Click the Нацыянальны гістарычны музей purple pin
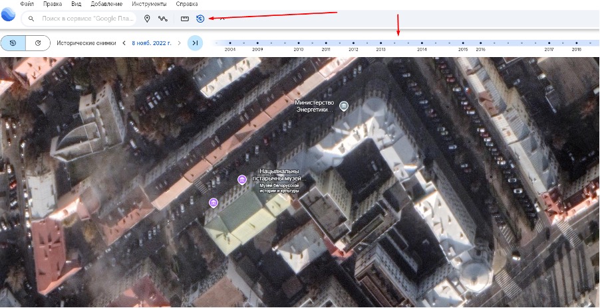This screenshot has width=600, height=308. point(242,179)
